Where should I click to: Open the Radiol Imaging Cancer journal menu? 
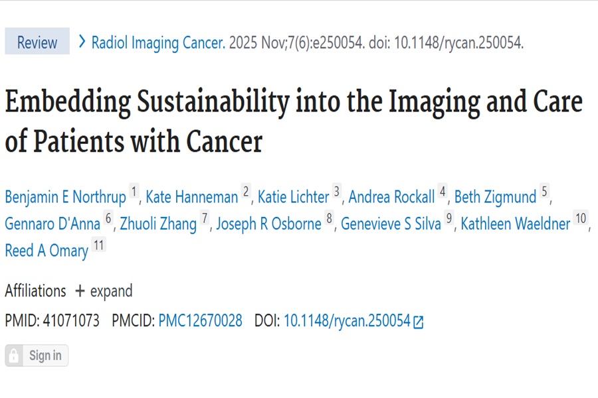point(158,42)
